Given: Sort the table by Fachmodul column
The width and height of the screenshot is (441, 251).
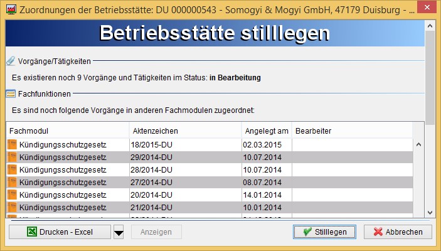Looking at the screenshot, I should point(68,131).
